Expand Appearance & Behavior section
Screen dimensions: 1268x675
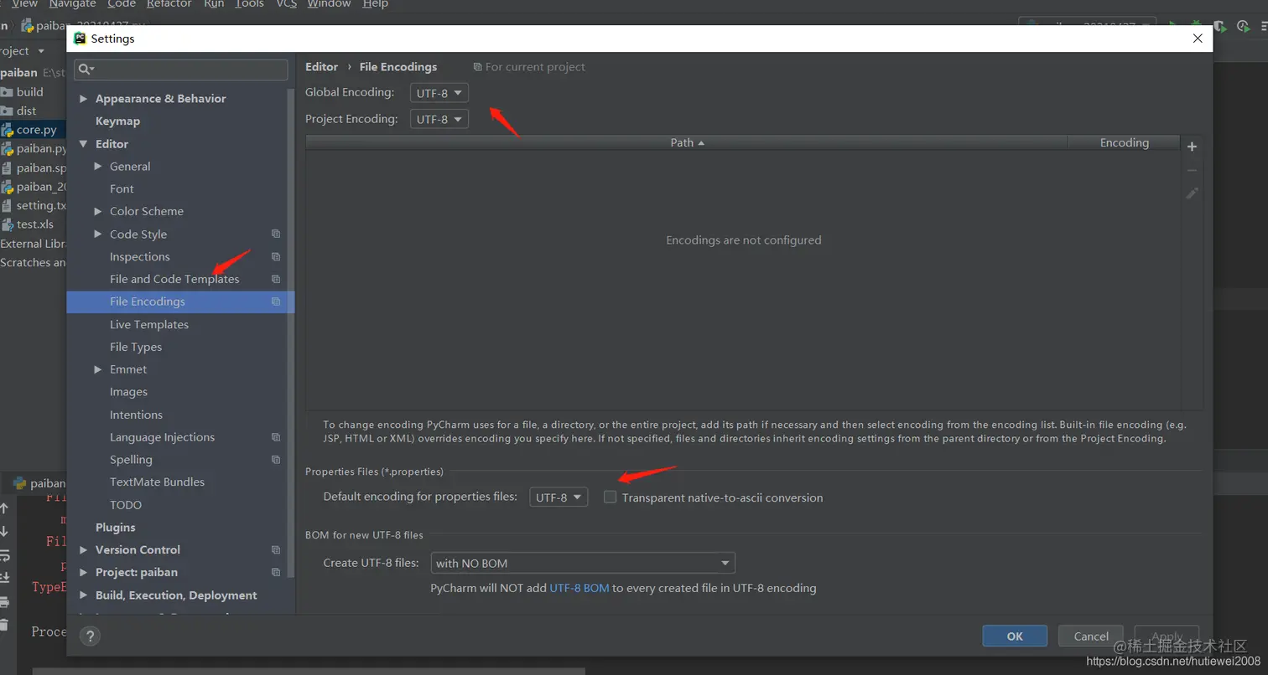(83, 99)
